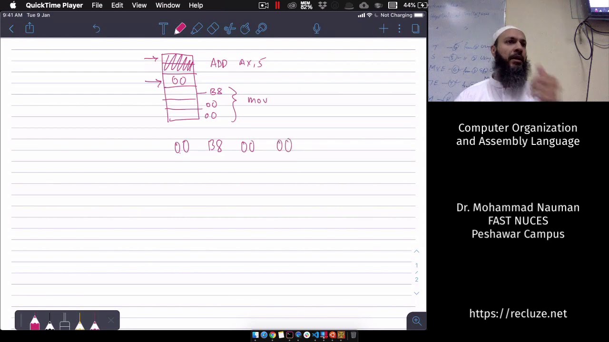Open Finder from the Dock
The width and height of the screenshot is (609, 342).
pyautogui.click(x=255, y=335)
